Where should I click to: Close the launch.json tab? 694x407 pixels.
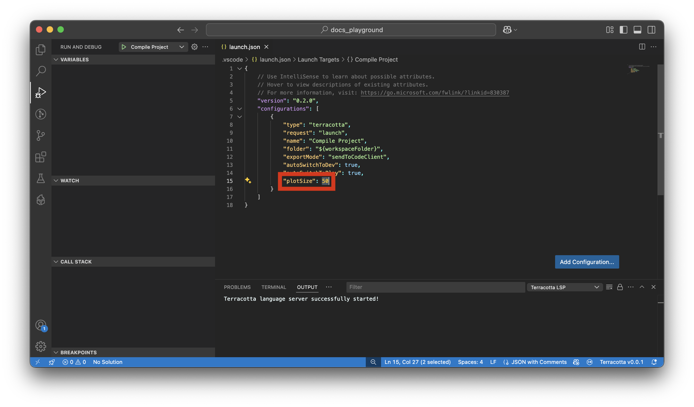pyautogui.click(x=266, y=47)
